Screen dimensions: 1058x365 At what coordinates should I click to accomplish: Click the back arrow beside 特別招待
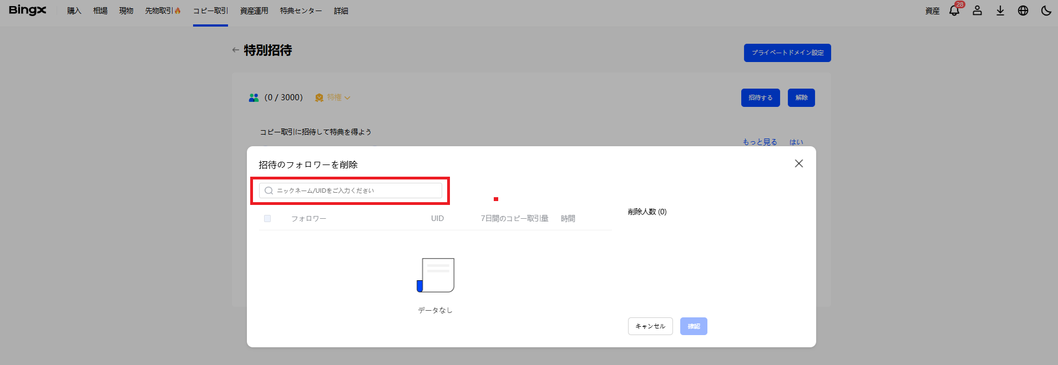click(236, 50)
